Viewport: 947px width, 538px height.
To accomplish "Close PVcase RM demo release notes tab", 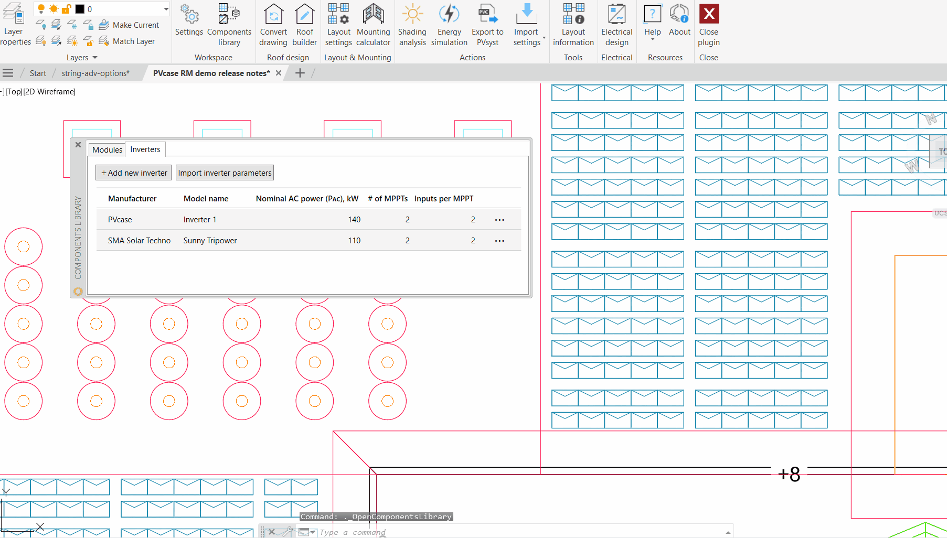I will pyautogui.click(x=279, y=73).
